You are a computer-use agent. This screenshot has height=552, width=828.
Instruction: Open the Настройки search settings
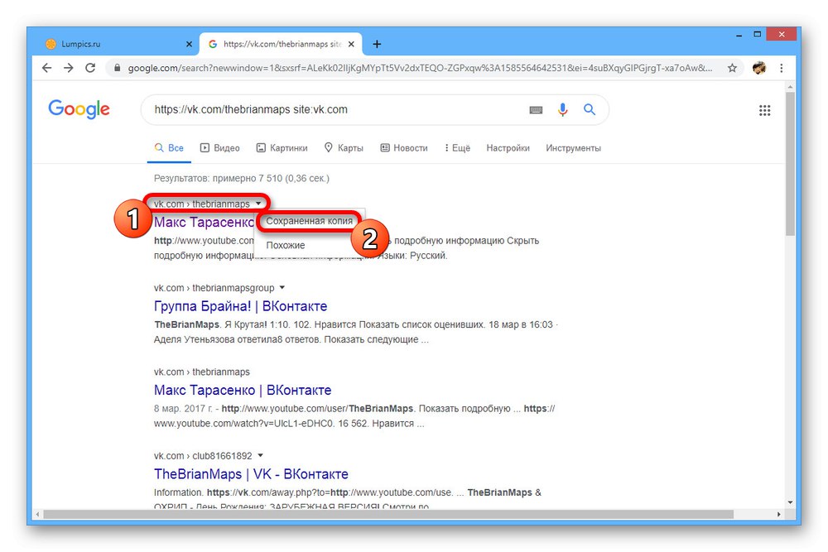pos(508,148)
